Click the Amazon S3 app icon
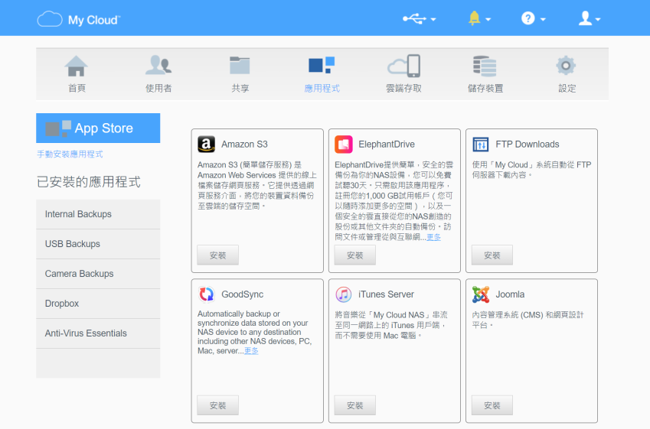Screen dimensions: 650x429 click(x=206, y=144)
